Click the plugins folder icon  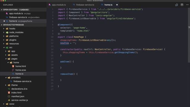(7, 40)
